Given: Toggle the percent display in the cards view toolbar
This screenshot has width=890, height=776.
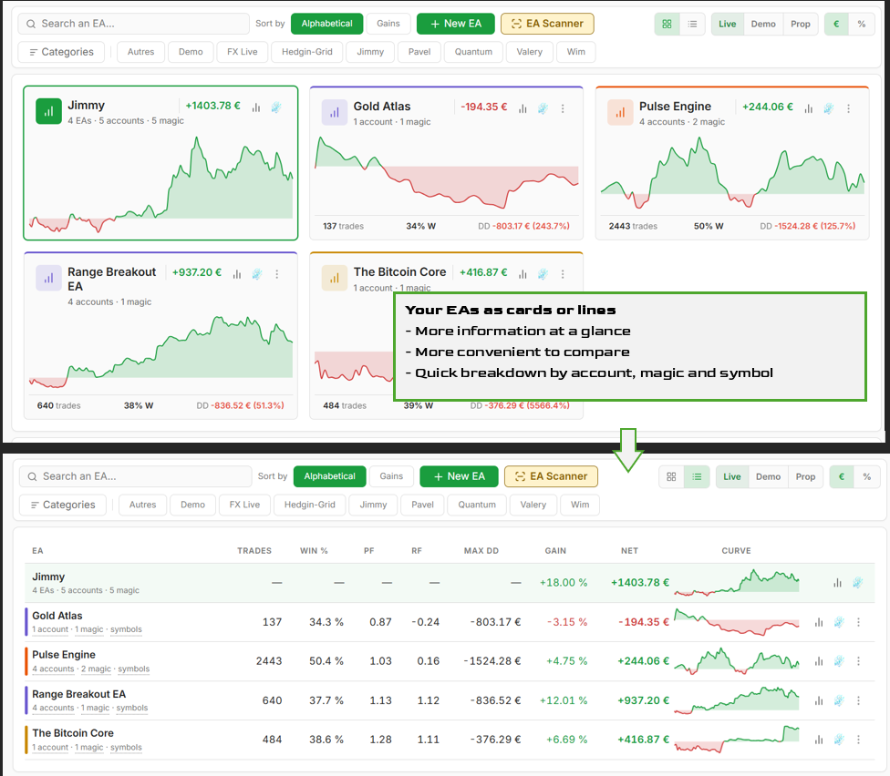Looking at the screenshot, I should tap(862, 24).
